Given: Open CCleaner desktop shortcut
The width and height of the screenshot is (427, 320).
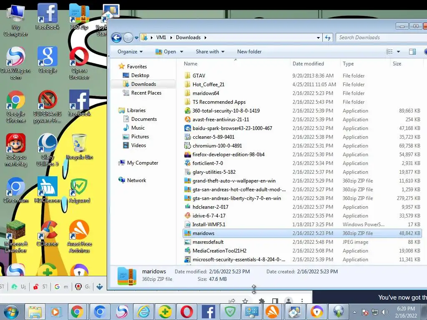Looking at the screenshot, I should click(x=48, y=233).
